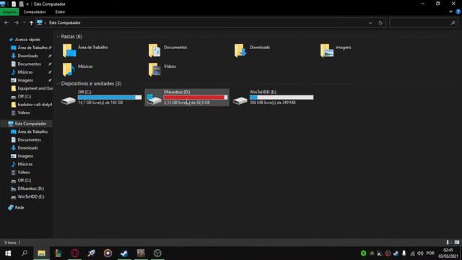462x260 pixels.
Task: Expand the ribbon with the chevron
Action: [x=450, y=12]
